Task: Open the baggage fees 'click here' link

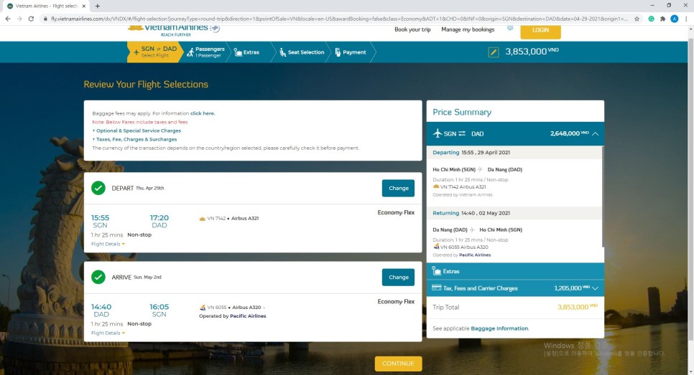Action: 203,113
